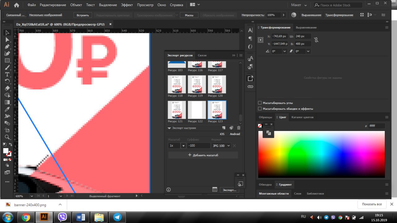The width and height of the screenshot is (397, 223).
Task: Open the Эффект menu
Action: (127, 5)
